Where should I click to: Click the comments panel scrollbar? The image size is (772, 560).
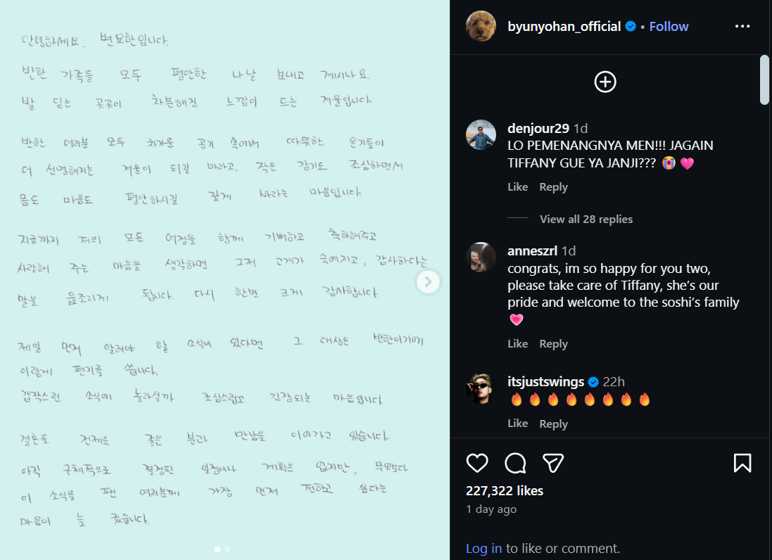tap(764, 79)
